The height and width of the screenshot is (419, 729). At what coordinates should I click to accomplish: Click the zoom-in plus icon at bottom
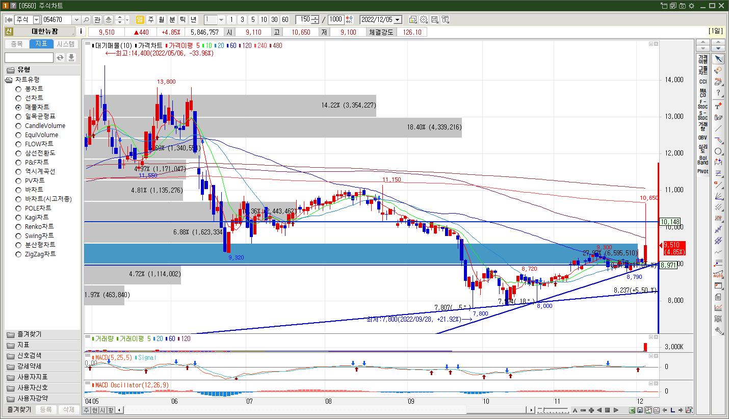point(591,410)
